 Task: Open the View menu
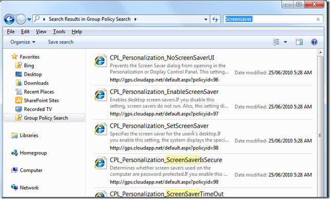41,32
